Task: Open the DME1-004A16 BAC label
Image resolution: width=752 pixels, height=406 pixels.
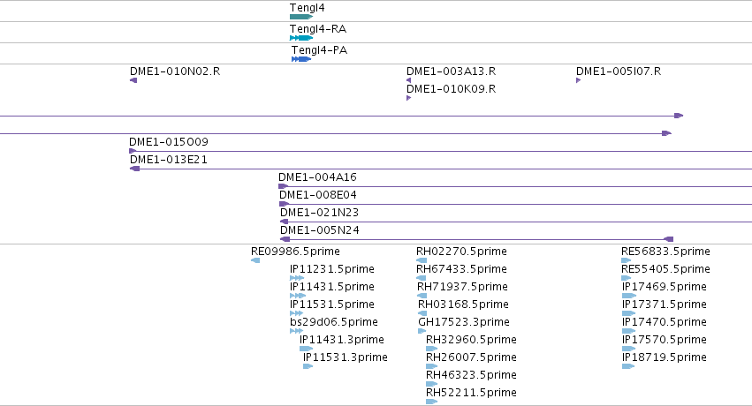Action: coord(317,177)
